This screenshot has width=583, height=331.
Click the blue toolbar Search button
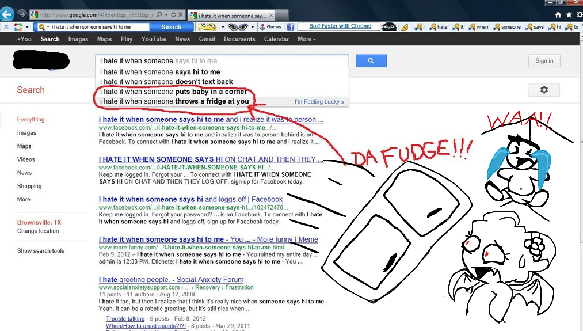(171, 27)
